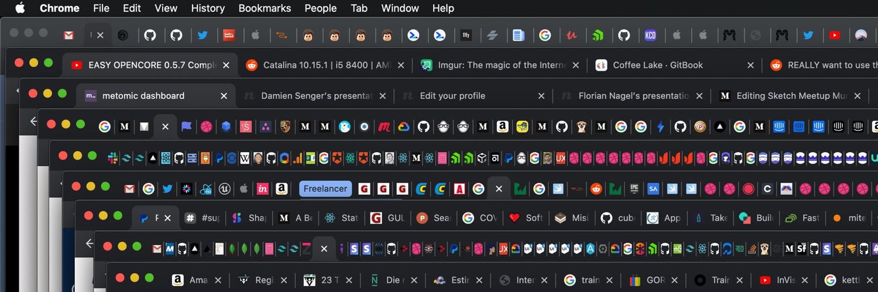Open the Unreal Engine icon tab
878x292 pixels.
point(224,188)
